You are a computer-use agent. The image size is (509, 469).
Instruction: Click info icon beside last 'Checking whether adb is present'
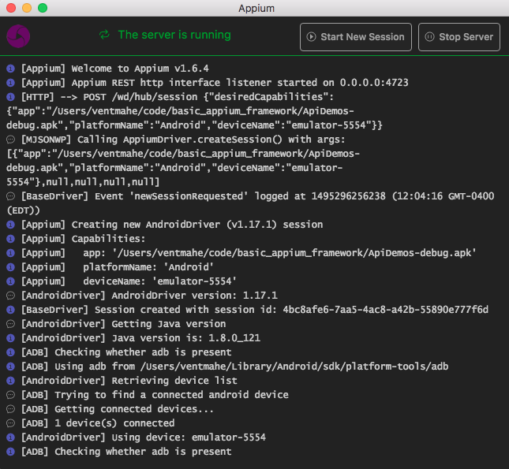pyautogui.click(x=10, y=452)
